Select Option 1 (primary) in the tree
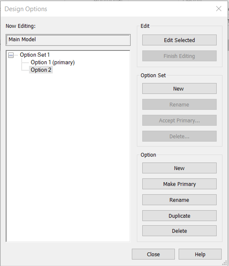This screenshot has height=266, width=229. click(52, 62)
